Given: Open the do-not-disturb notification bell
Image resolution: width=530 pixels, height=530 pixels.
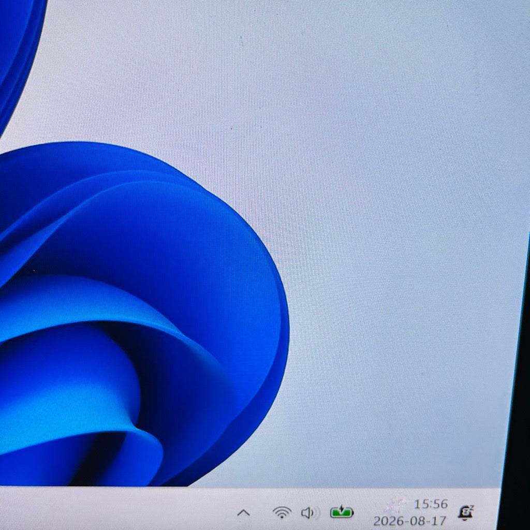Looking at the screenshot, I should click(x=465, y=513).
